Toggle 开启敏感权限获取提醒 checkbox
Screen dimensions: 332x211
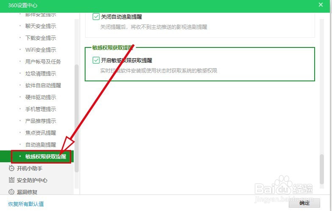coord(96,60)
